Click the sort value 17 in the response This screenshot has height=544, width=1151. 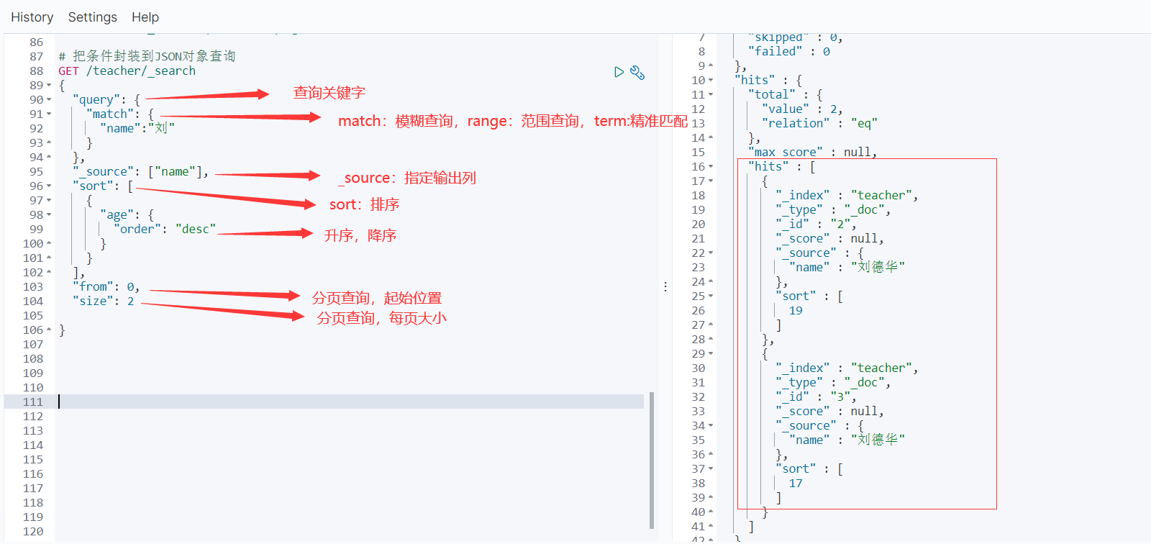796,483
